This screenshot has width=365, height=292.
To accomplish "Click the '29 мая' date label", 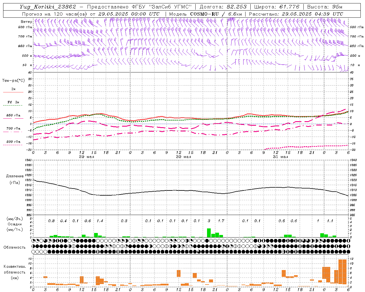I will pyautogui.click(x=87, y=157).
